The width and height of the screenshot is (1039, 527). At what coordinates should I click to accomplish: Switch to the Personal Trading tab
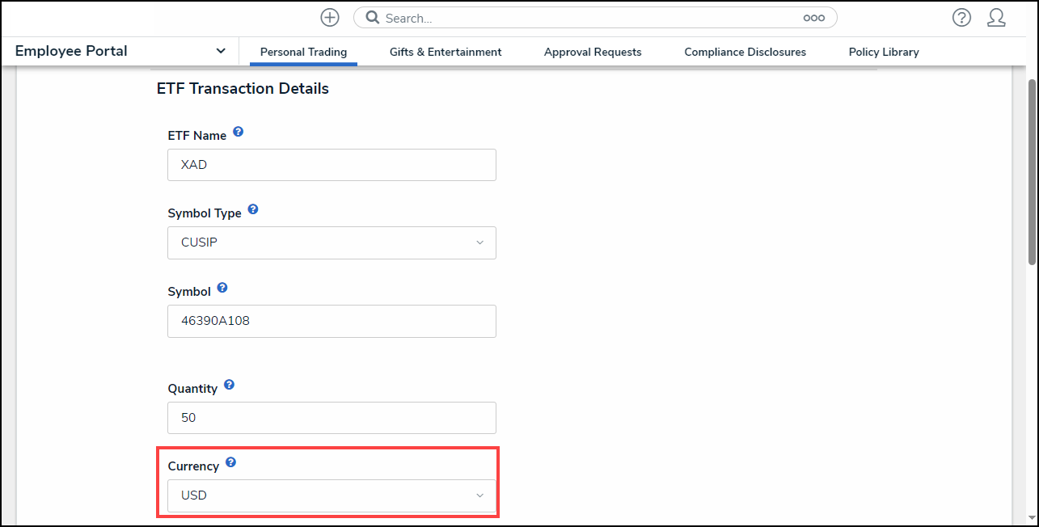tap(303, 52)
